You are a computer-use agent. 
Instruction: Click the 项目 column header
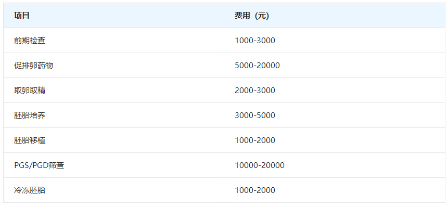[x=22, y=16]
